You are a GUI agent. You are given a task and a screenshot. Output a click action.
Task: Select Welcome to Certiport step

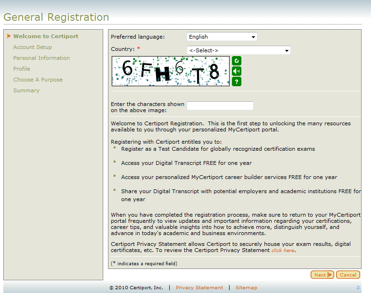[46, 36]
